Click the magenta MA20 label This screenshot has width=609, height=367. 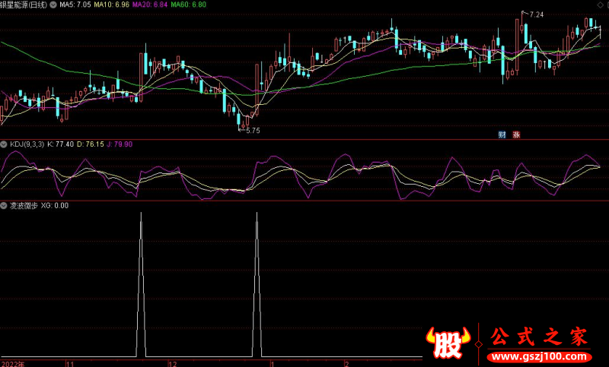(x=149, y=5)
